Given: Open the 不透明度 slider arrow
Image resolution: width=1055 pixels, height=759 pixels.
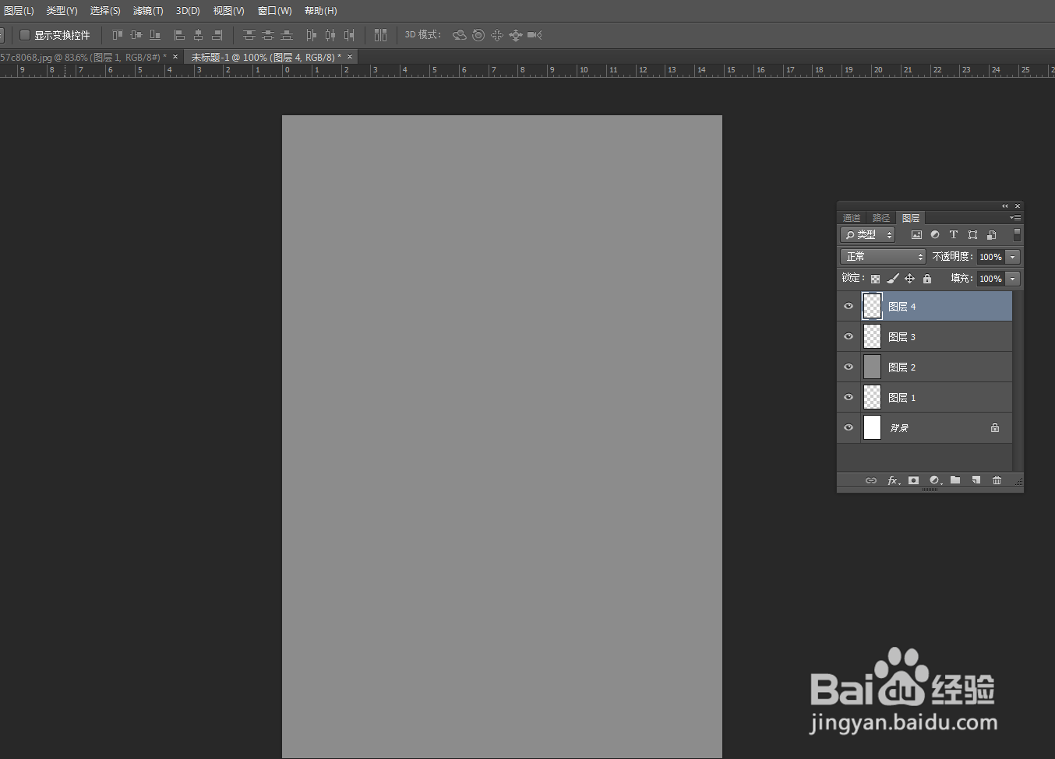Looking at the screenshot, I should click(1013, 257).
